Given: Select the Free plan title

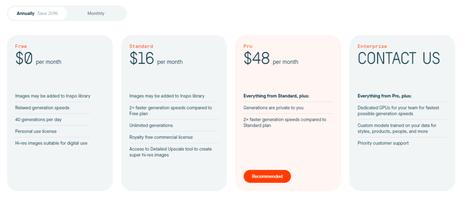Looking at the screenshot, I should point(21,46).
